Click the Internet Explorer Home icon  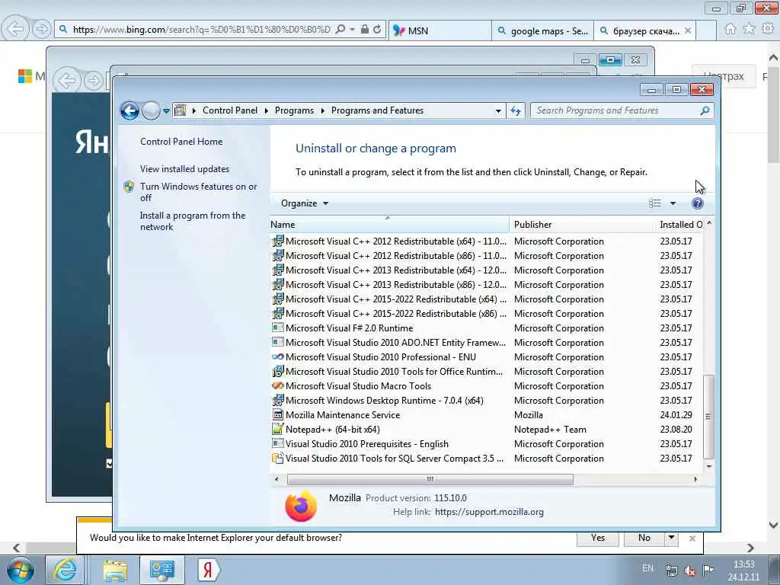click(730, 30)
